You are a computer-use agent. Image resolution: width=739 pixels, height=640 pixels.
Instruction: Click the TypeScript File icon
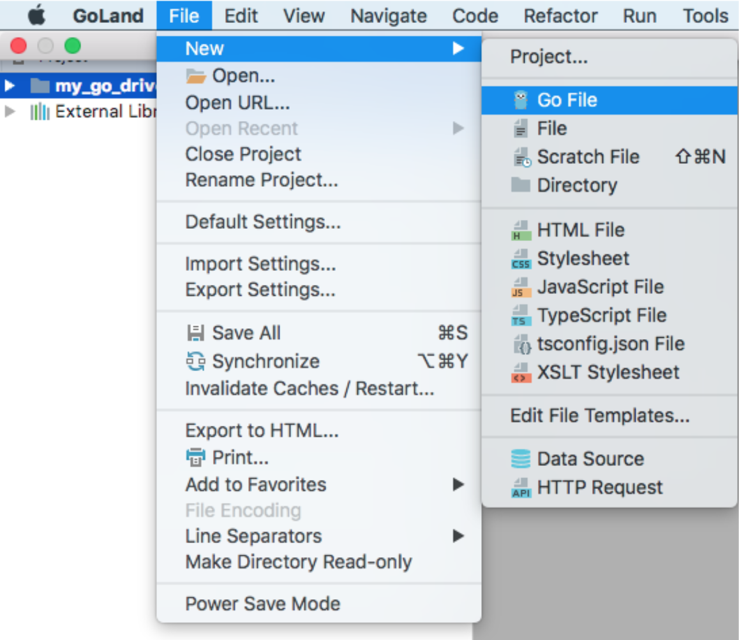point(521,316)
